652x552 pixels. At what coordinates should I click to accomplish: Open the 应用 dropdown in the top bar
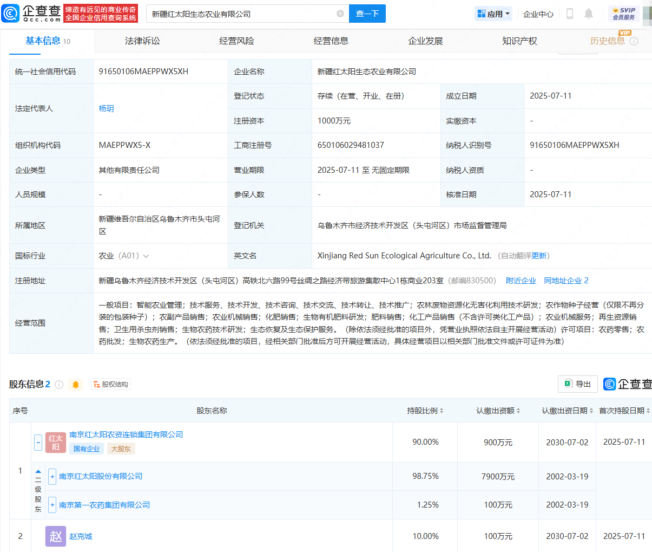tap(493, 13)
